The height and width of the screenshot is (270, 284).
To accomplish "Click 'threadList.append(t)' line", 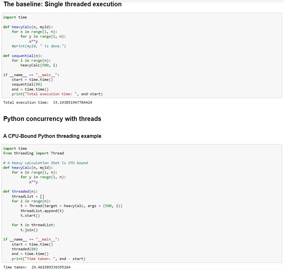I will click(x=42, y=211).
